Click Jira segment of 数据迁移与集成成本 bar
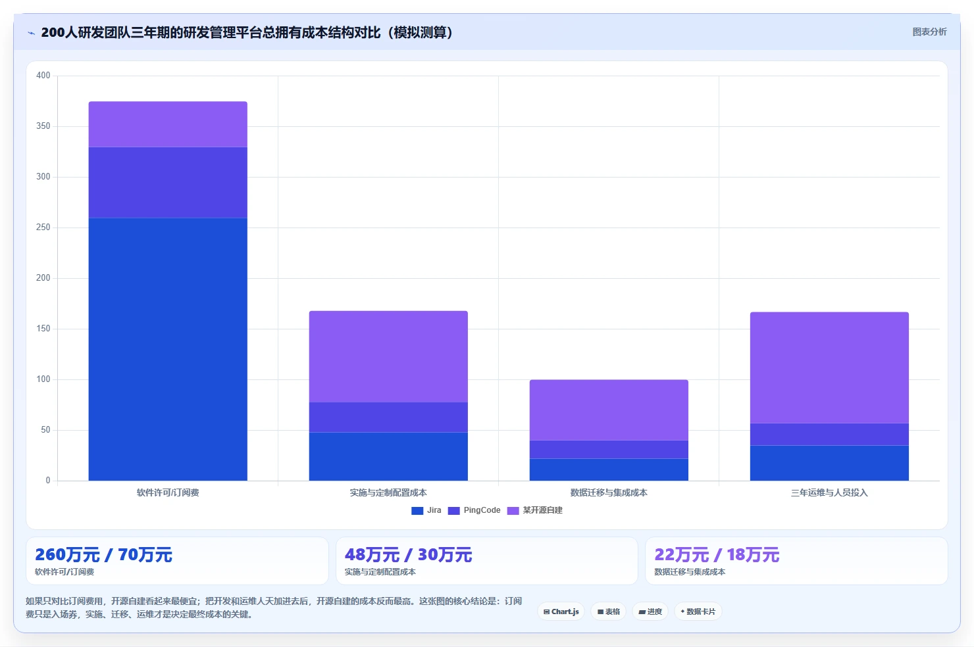 point(609,469)
